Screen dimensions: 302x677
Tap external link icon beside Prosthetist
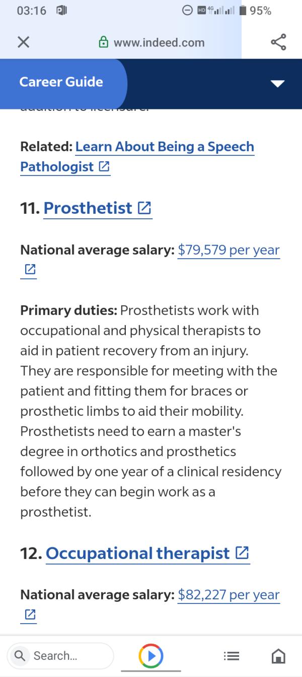(x=144, y=208)
